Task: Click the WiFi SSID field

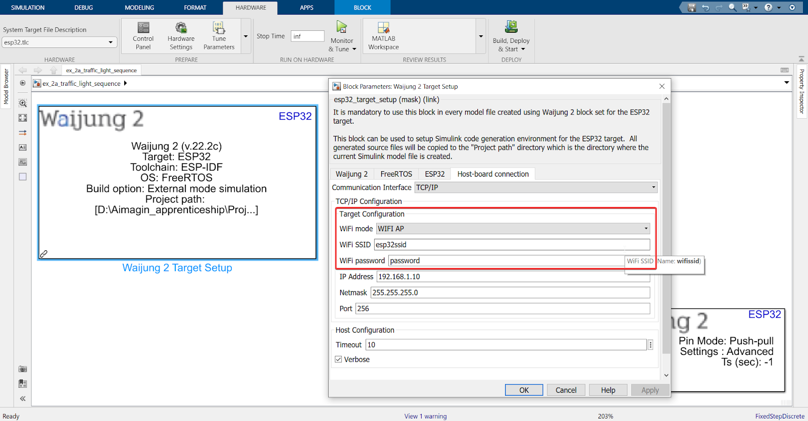Action: click(512, 245)
